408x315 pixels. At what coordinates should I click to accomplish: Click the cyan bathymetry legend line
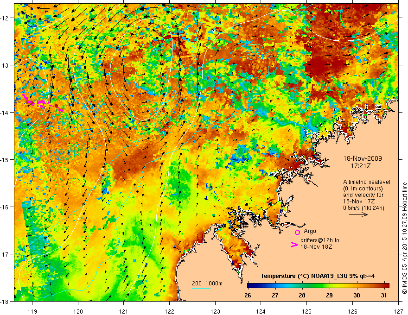pos(201,288)
